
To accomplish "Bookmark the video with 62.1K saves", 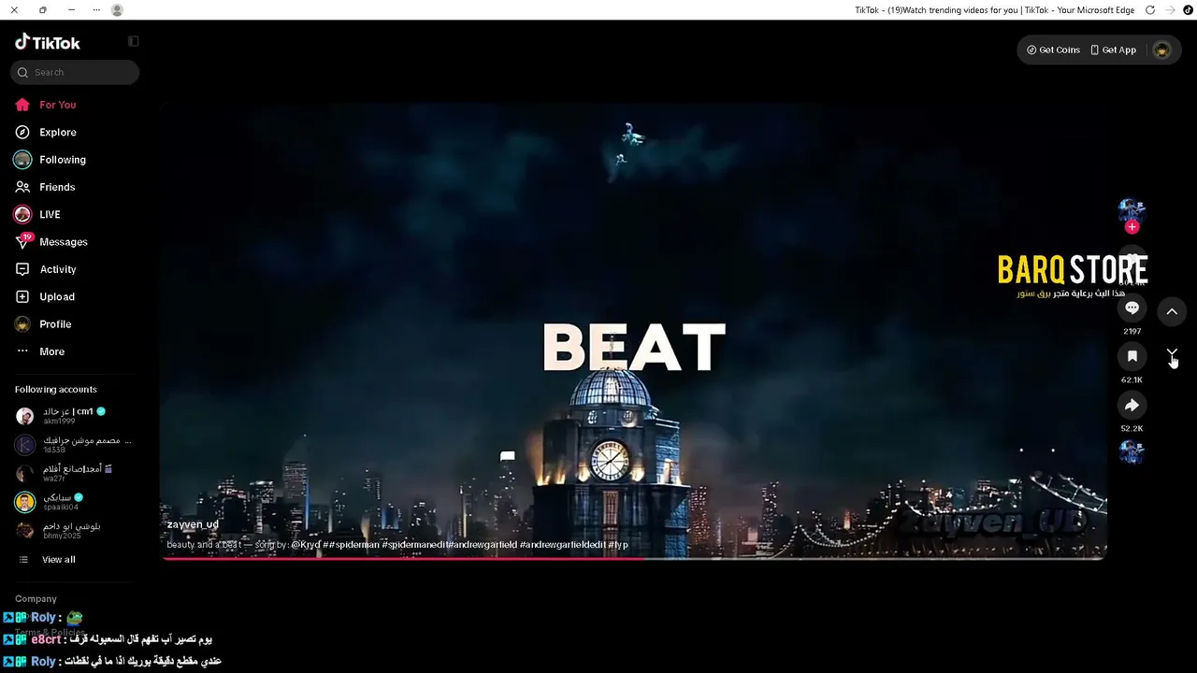I will (x=1132, y=356).
